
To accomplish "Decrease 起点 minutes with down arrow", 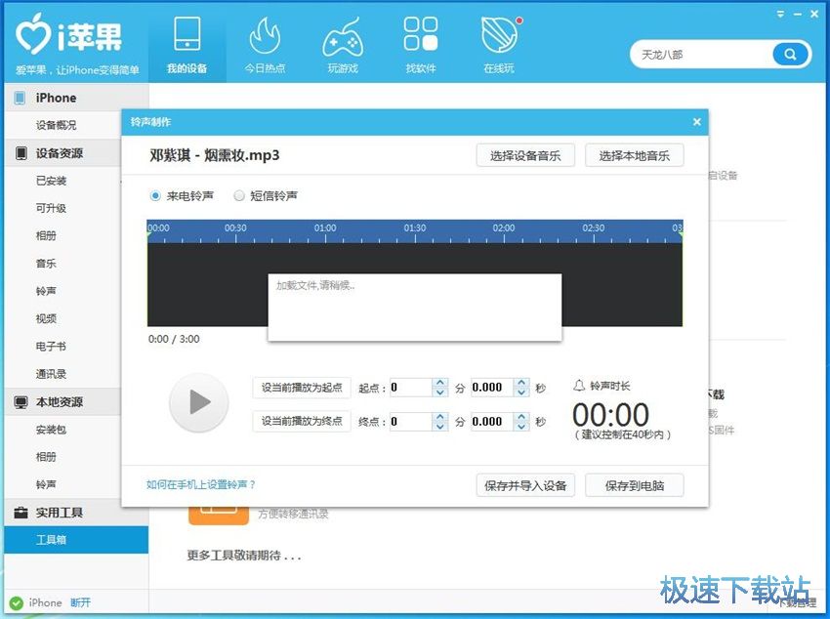I will [439, 392].
